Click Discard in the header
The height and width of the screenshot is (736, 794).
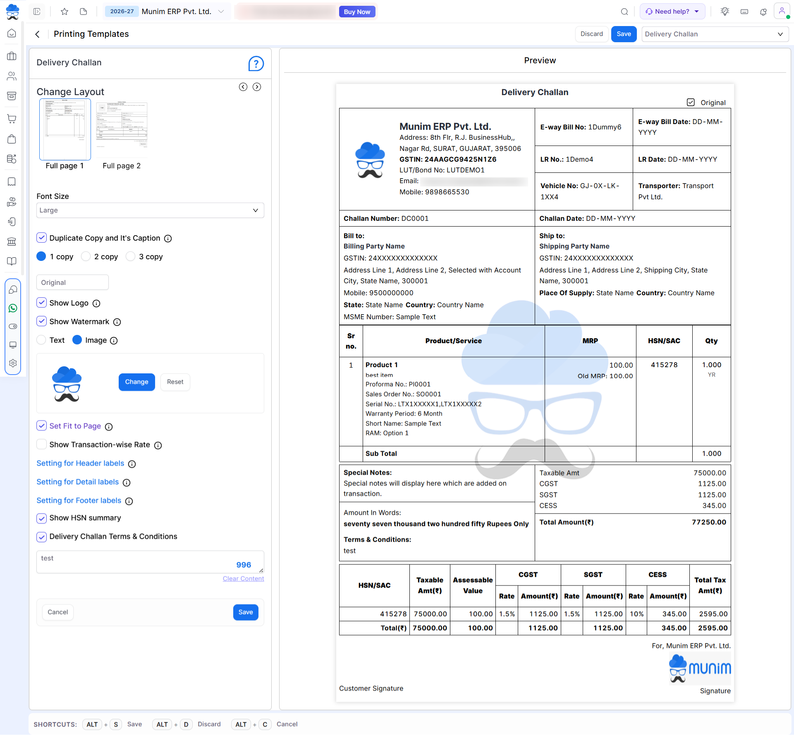point(591,34)
